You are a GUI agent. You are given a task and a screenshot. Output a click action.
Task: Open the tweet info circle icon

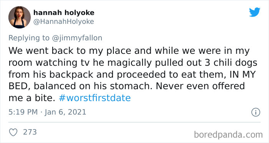(x=256, y=113)
